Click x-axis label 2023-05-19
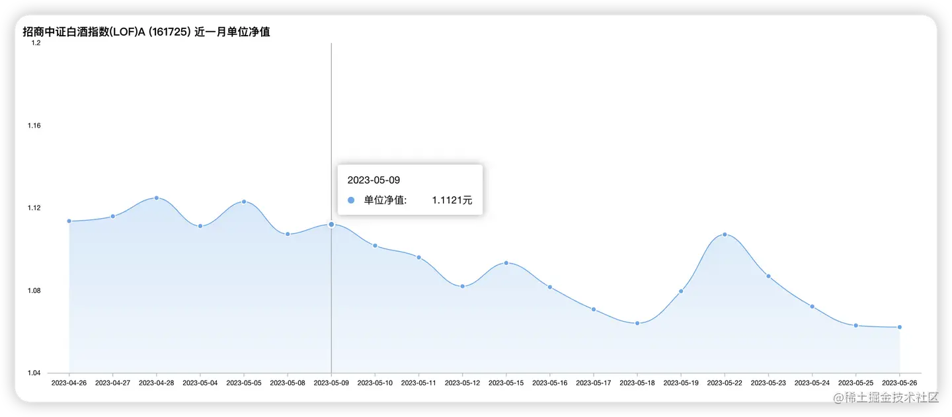 coord(681,383)
